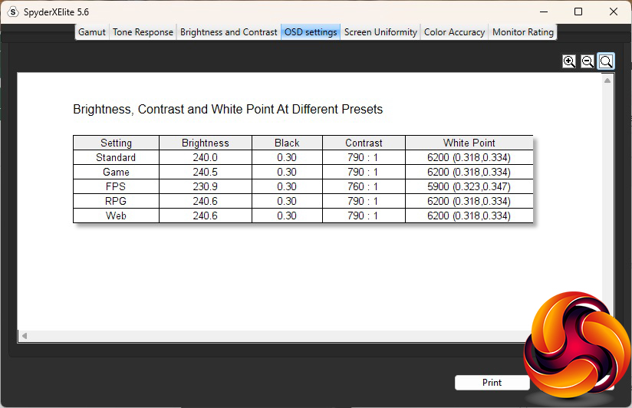Screen dimensions: 632x408
Task: Click the Standard row white point value
Action: 469,158
